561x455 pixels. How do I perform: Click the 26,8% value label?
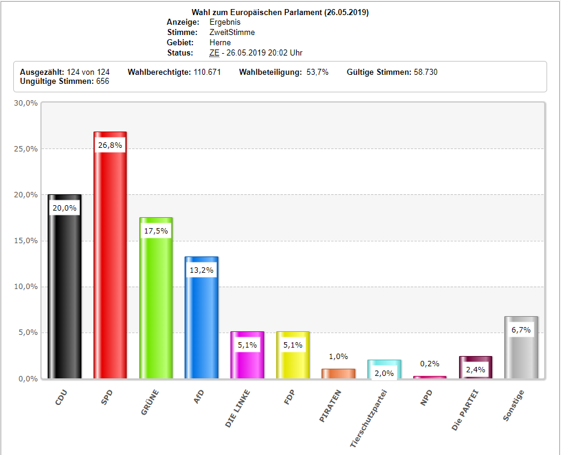coord(110,145)
